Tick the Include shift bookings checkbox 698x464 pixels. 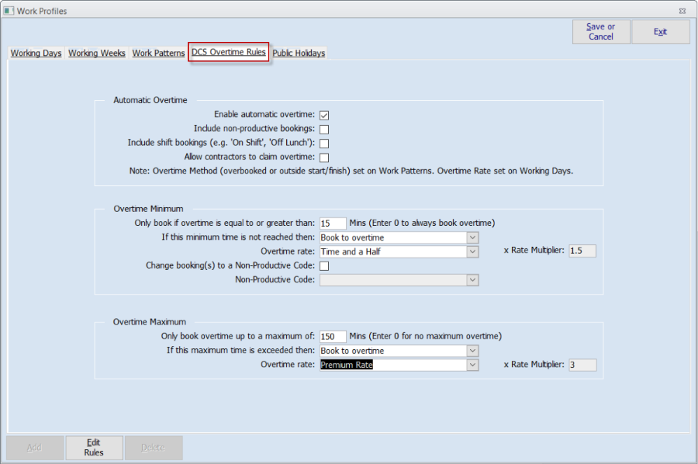(x=324, y=144)
